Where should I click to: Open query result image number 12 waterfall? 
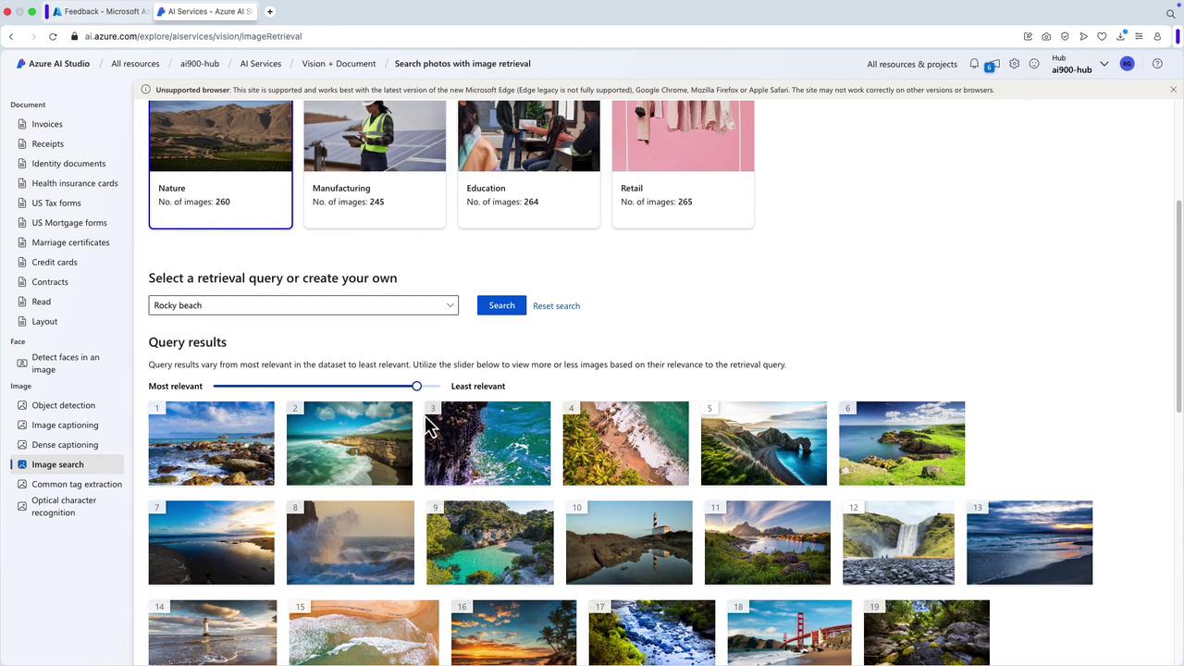(898, 543)
